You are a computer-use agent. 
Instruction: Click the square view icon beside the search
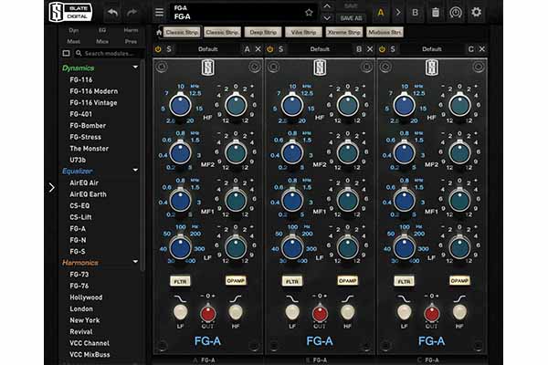[x=66, y=54]
